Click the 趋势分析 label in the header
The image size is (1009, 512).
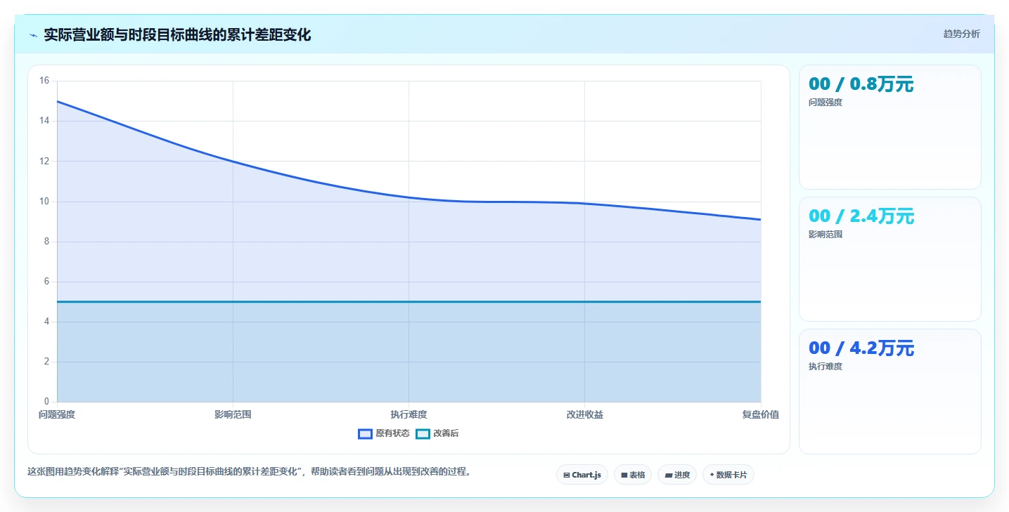click(961, 34)
